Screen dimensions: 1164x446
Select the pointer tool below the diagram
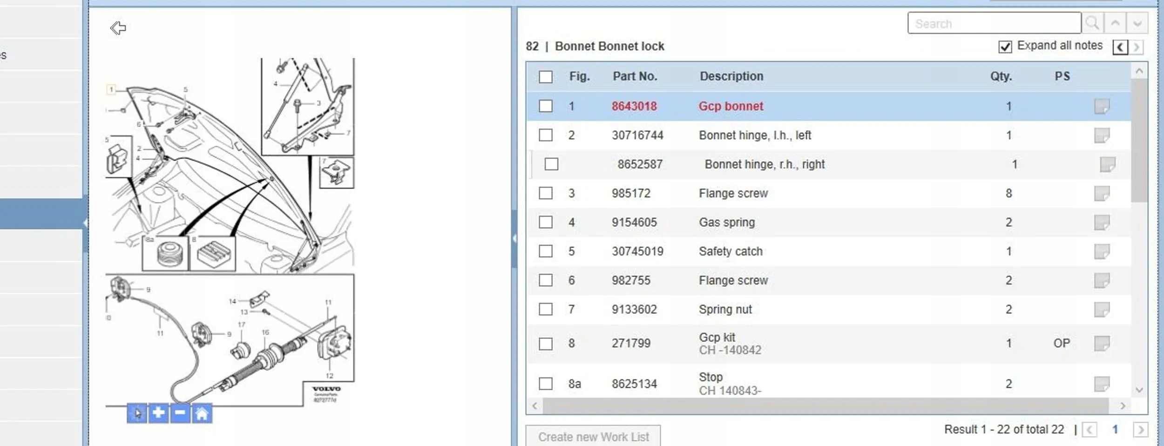coord(137,413)
